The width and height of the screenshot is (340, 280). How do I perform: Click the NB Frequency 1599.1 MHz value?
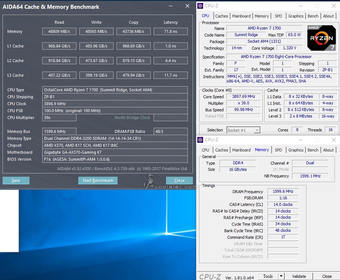point(310,176)
